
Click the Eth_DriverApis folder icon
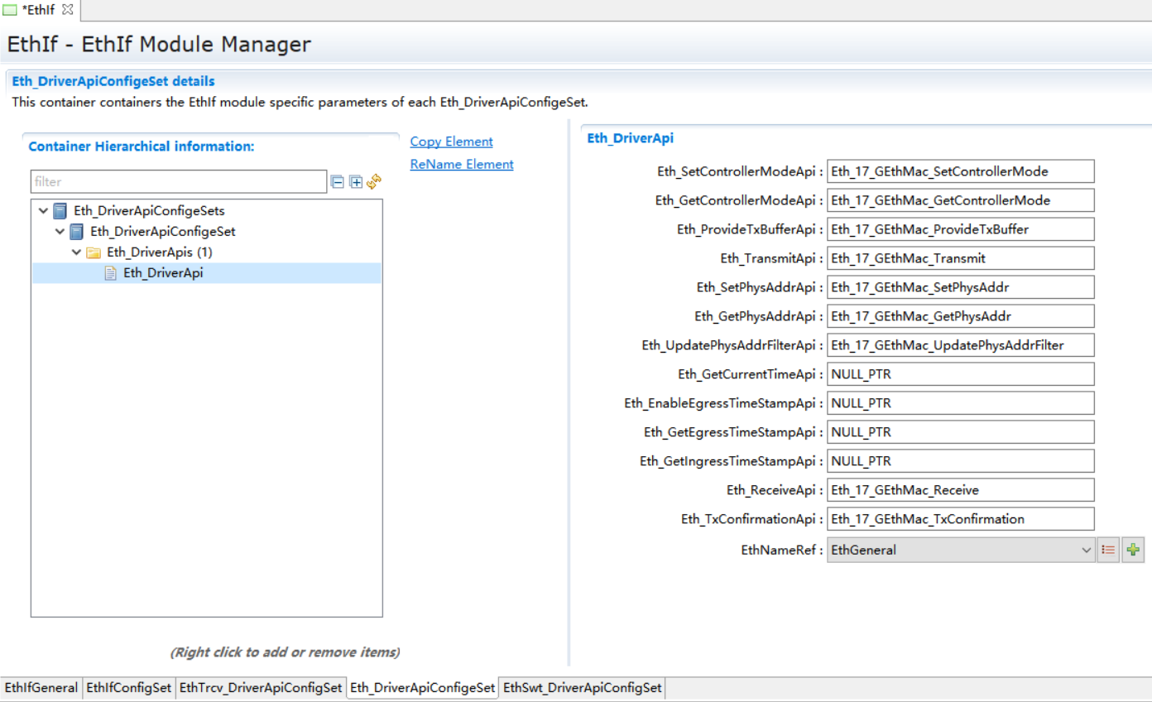click(x=94, y=252)
